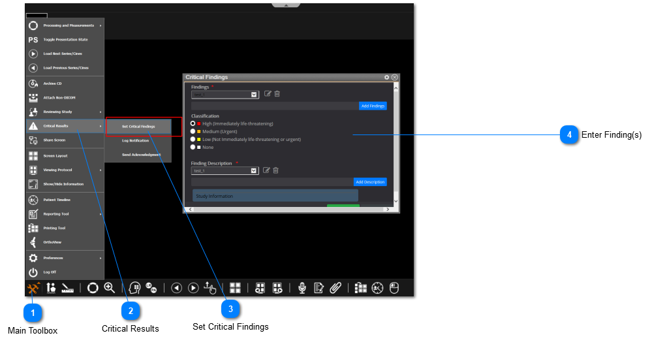This screenshot has height=346, width=652.
Task: Choose the None classification option
Action: (193, 147)
